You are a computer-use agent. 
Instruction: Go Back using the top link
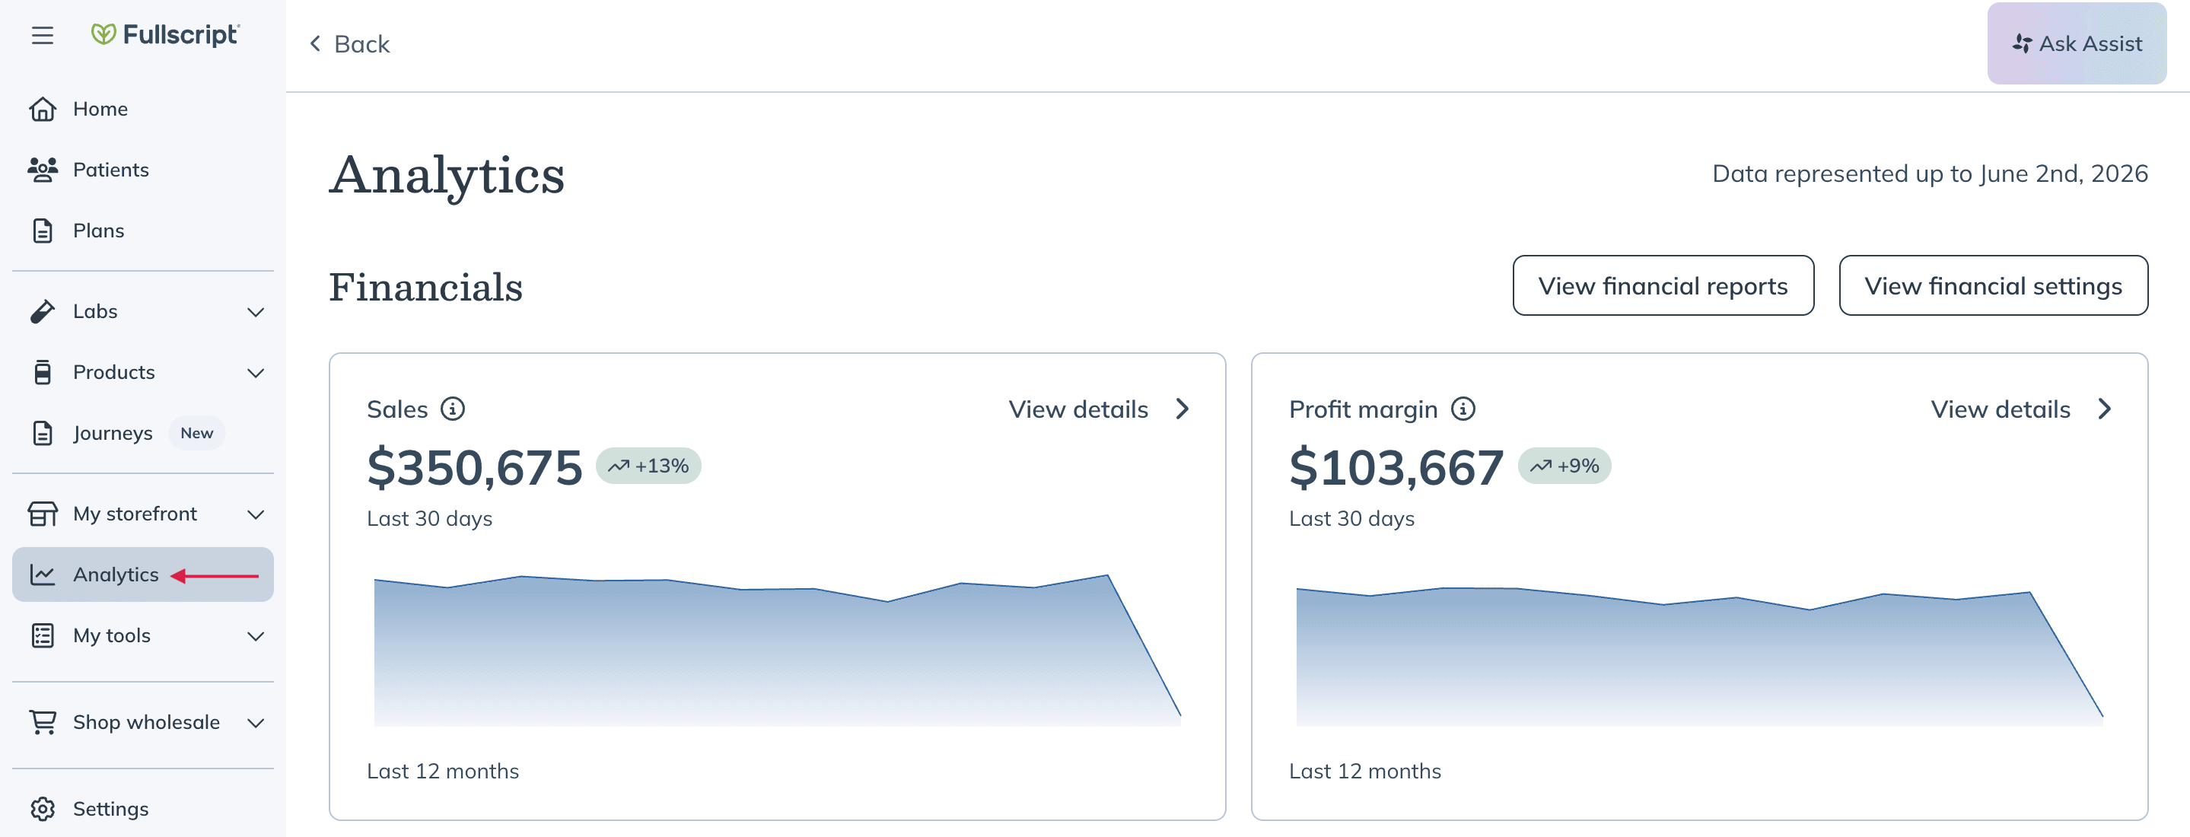click(349, 43)
